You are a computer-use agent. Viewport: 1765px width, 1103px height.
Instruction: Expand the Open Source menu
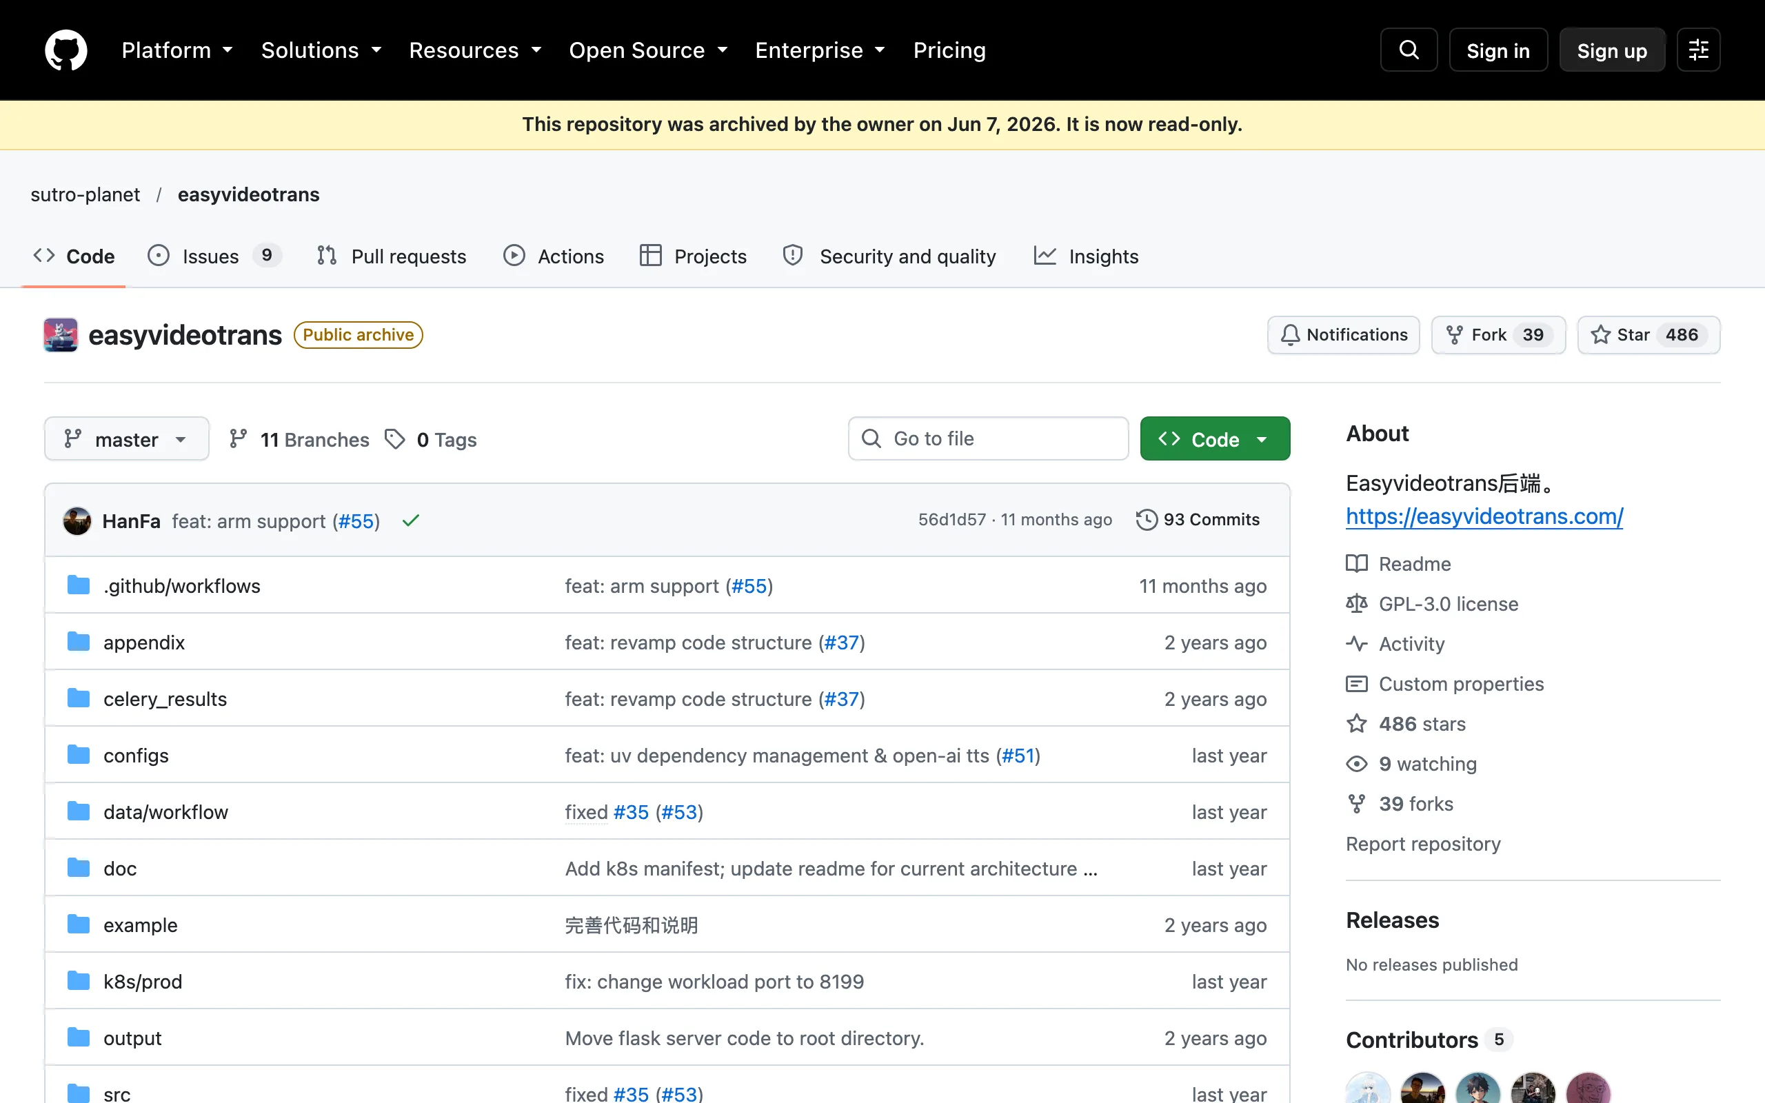point(648,50)
